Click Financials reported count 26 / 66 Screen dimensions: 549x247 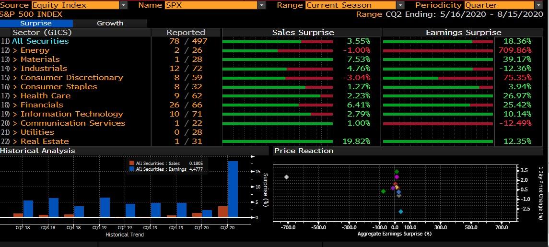(186, 105)
